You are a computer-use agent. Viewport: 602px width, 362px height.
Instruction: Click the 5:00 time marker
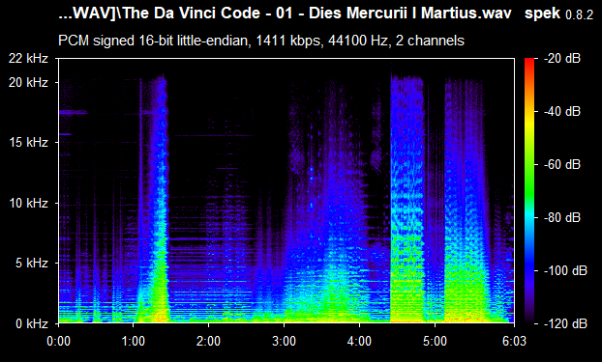point(435,341)
